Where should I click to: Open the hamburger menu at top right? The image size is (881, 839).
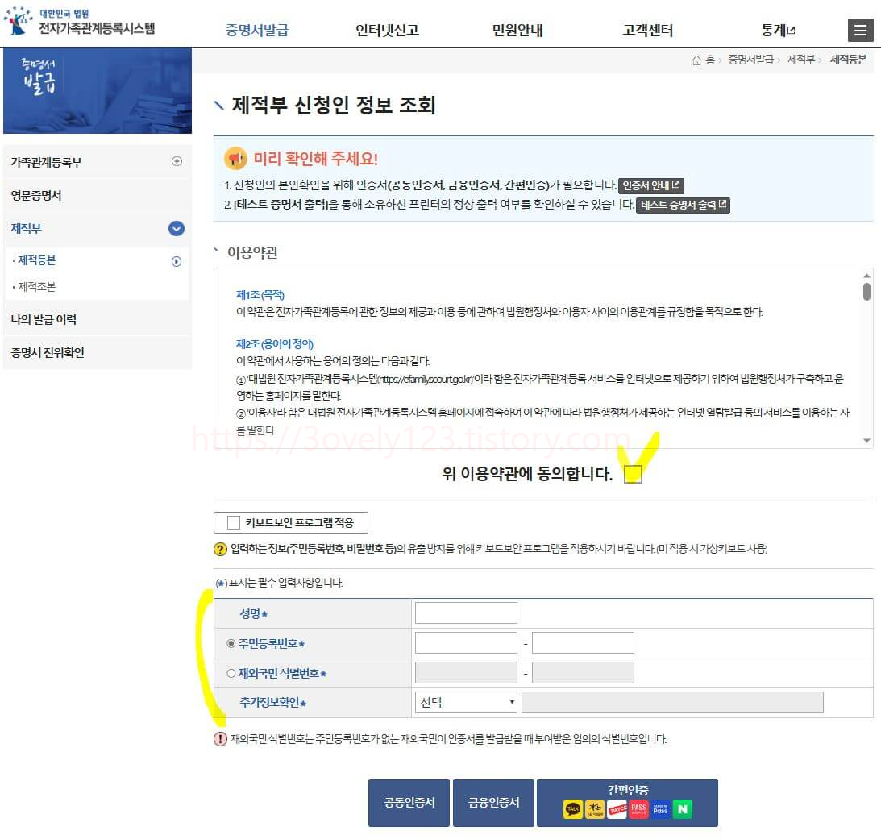(x=861, y=31)
